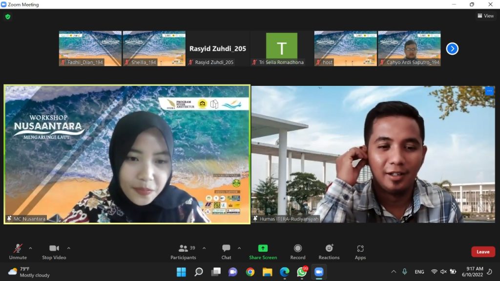Image resolution: width=500 pixels, height=281 pixels.
Task: Open the View layout menu
Action: point(486,16)
